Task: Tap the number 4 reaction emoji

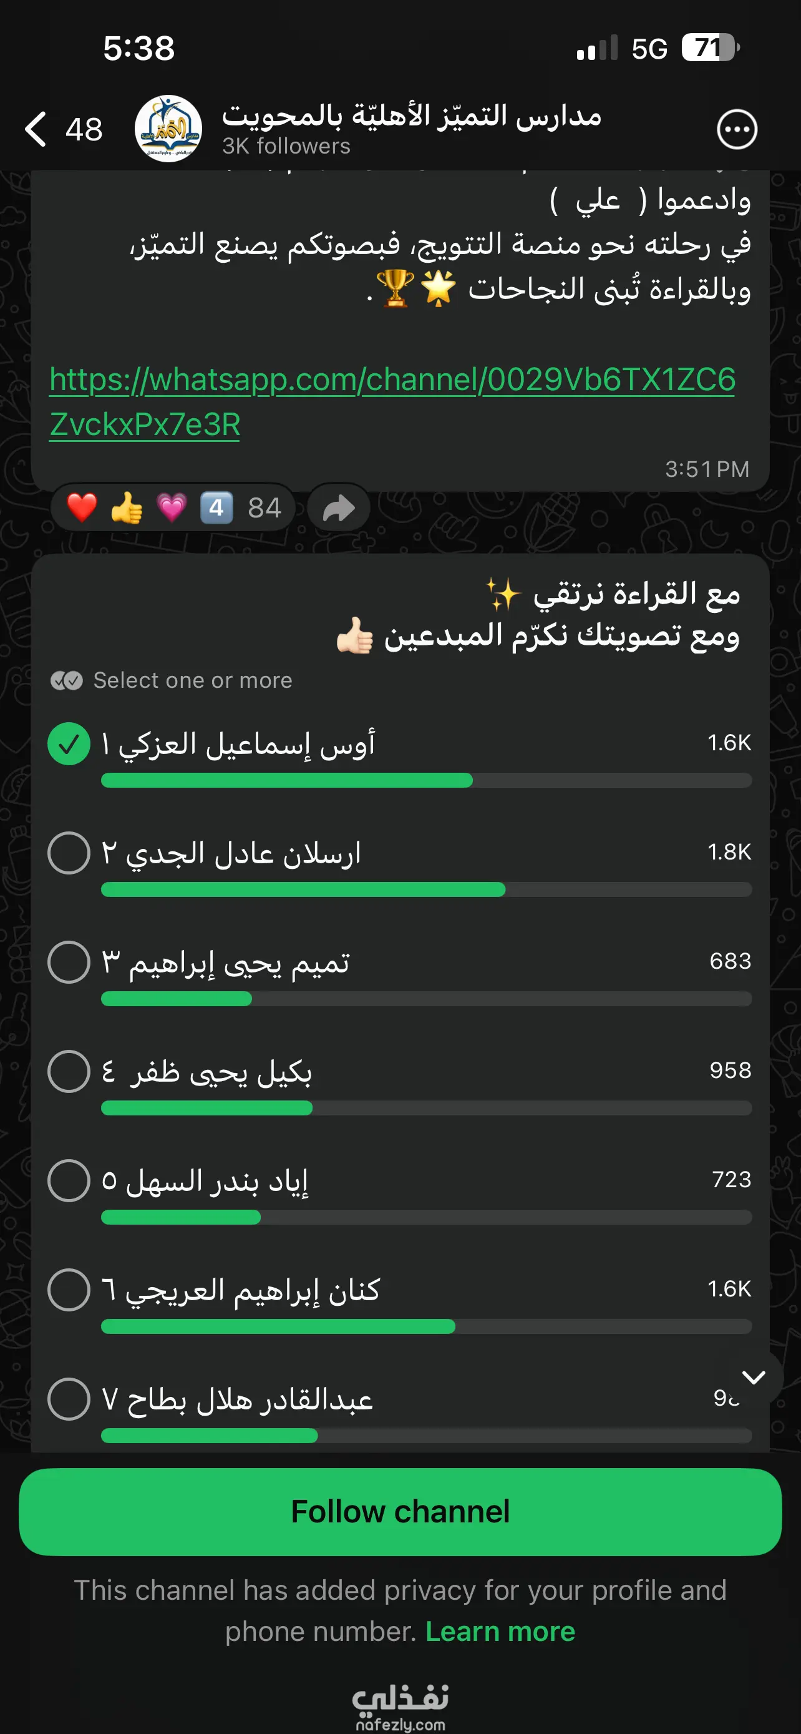Action: (216, 507)
